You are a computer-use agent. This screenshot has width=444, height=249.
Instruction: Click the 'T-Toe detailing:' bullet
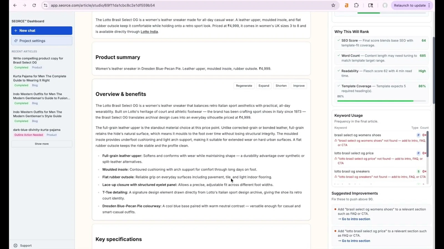115,192
